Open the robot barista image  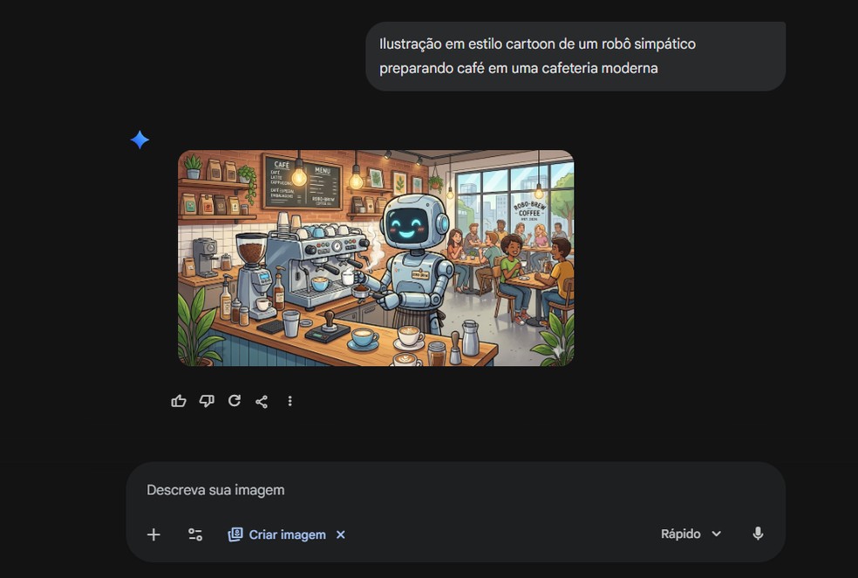pyautogui.click(x=375, y=258)
